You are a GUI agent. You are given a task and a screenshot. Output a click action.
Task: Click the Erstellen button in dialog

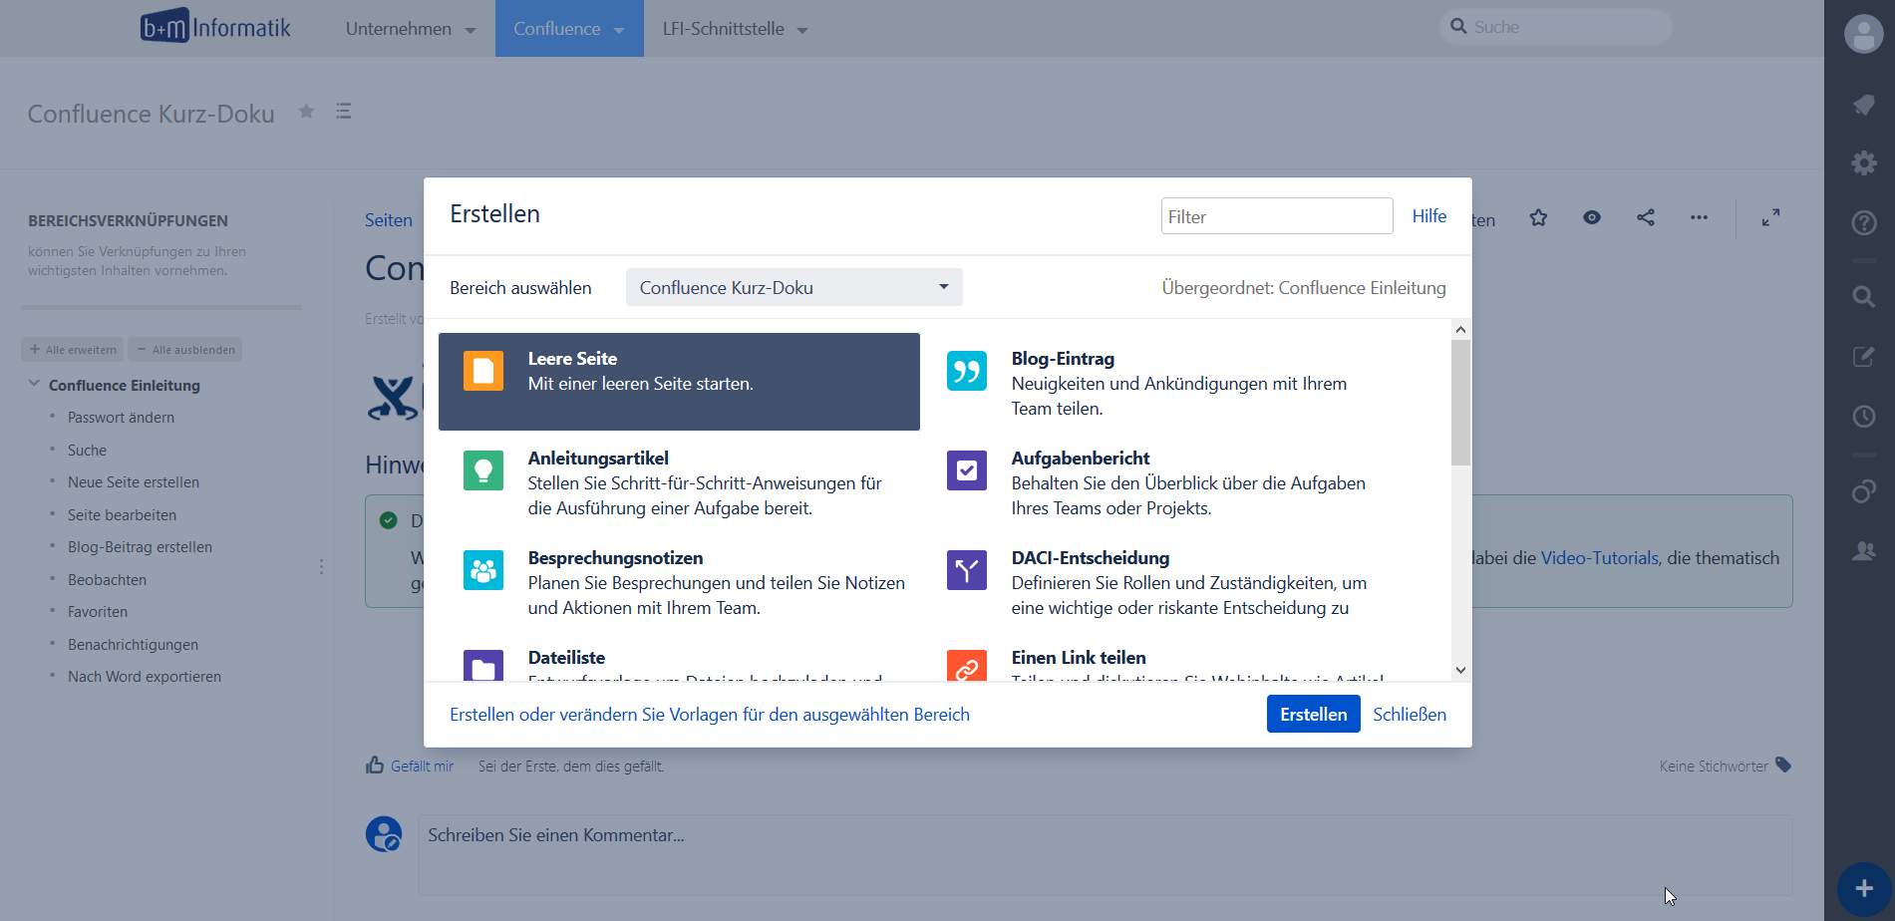(1313, 714)
